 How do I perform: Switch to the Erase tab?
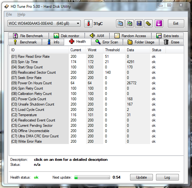click(x=171, y=42)
